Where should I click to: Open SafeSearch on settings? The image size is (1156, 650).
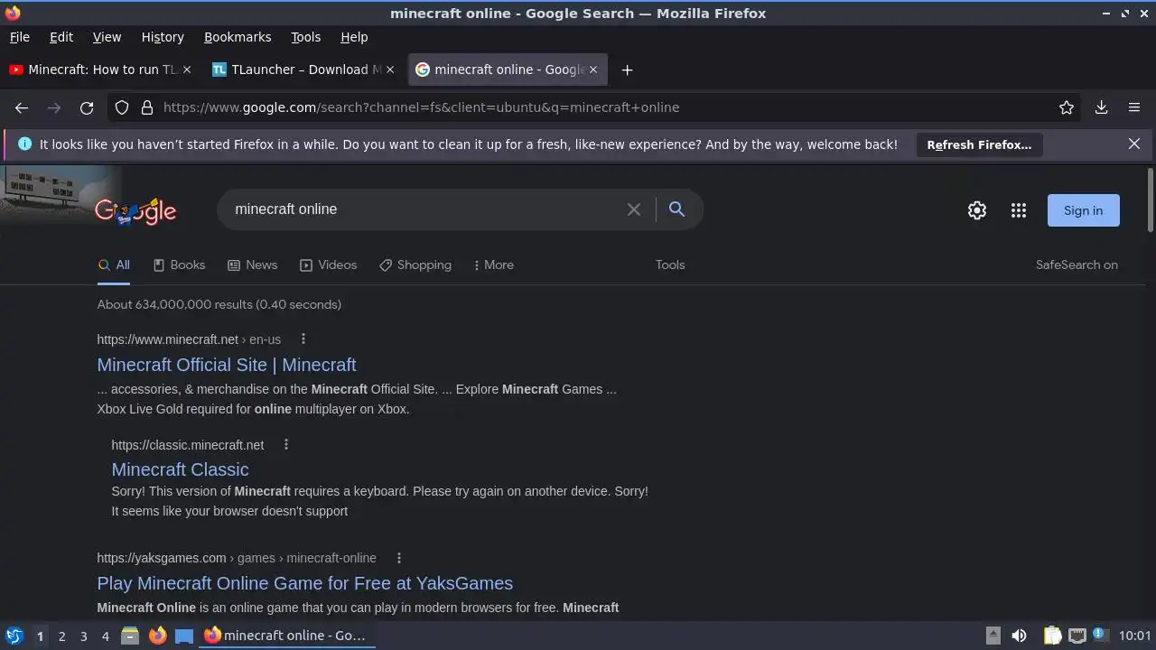pyautogui.click(x=1077, y=265)
